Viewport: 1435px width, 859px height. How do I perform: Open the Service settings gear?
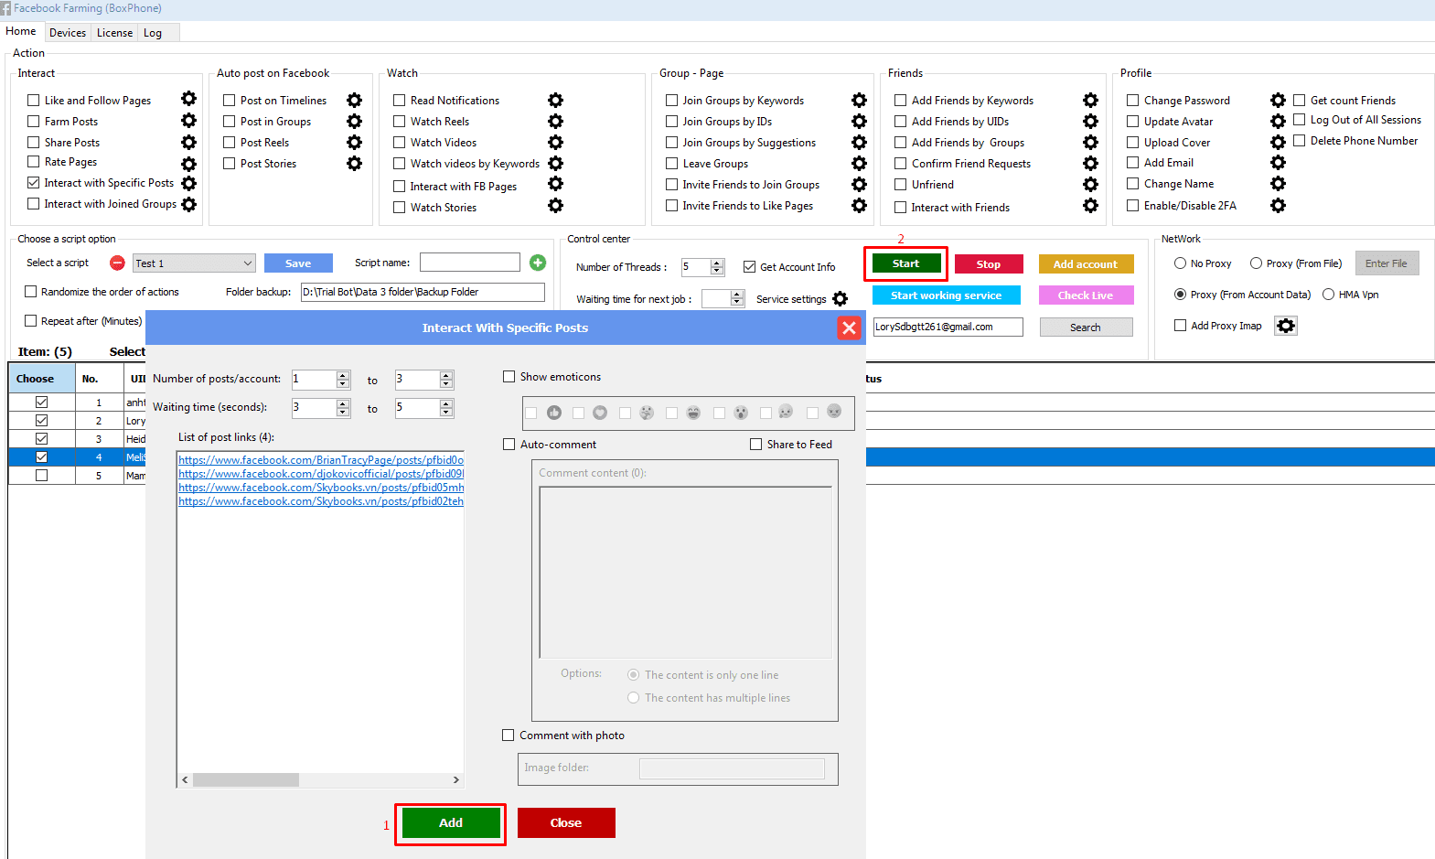pos(841,299)
